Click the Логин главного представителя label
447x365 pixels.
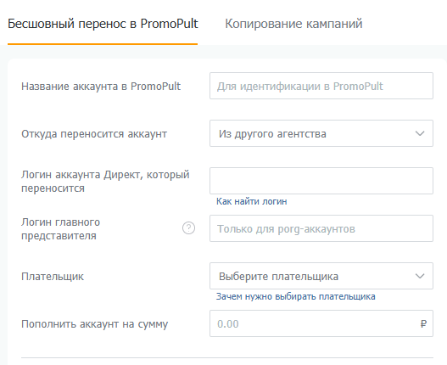tap(61, 229)
